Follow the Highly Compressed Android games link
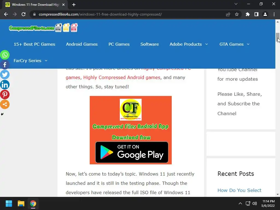Viewport: 280px width, 210px height. point(122,77)
